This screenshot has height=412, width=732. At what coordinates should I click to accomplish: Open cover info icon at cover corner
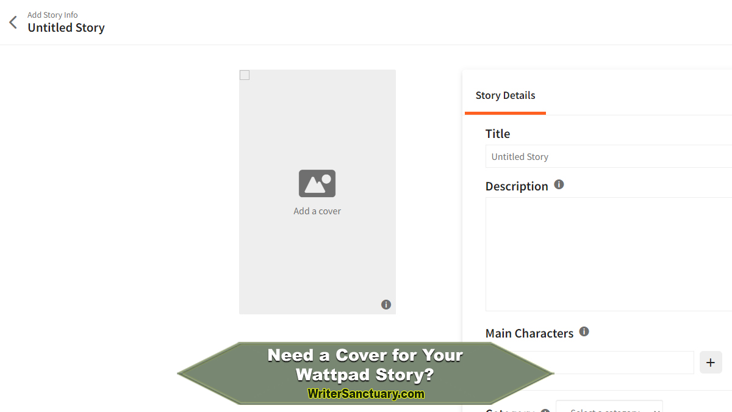pyautogui.click(x=386, y=305)
